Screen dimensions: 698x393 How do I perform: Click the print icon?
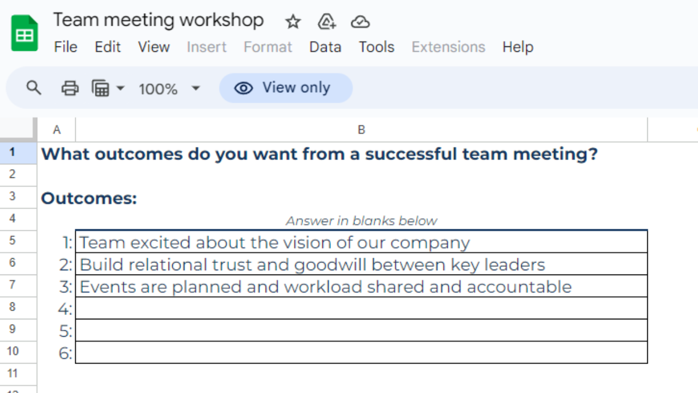70,88
